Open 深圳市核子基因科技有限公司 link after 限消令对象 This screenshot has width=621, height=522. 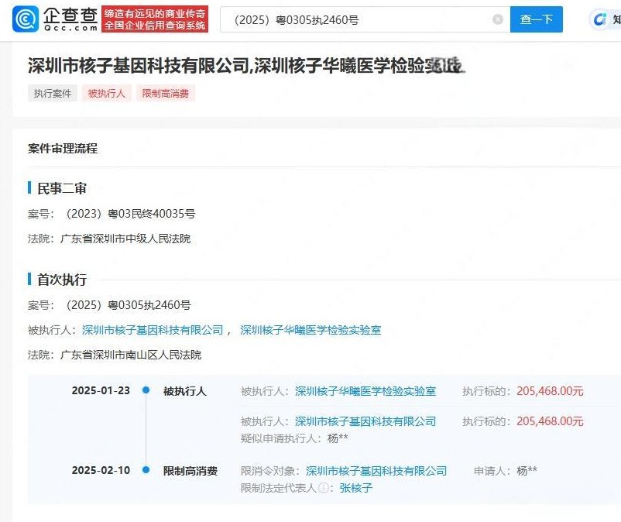click(x=376, y=471)
